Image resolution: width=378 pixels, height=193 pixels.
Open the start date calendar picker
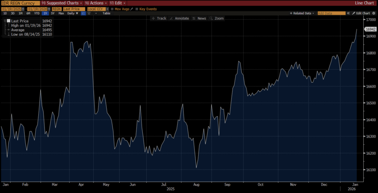click(x=24, y=8)
